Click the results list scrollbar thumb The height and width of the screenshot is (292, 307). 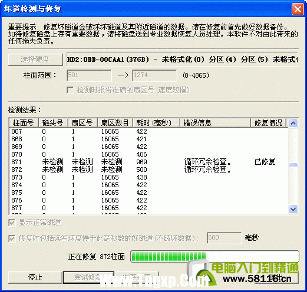(293, 165)
